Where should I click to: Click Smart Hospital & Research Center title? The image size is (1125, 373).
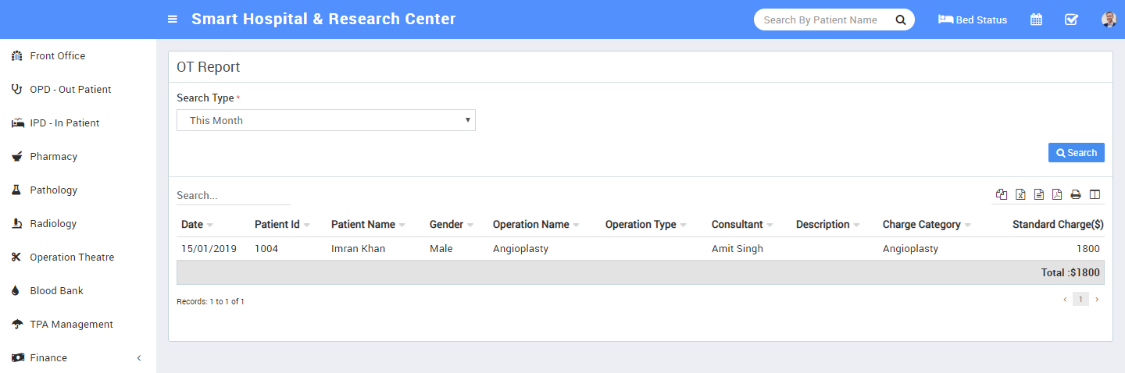click(x=323, y=19)
